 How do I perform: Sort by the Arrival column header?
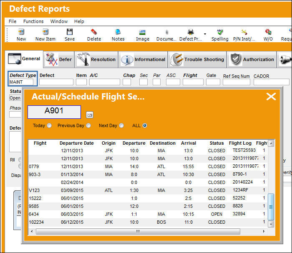pos(189,143)
